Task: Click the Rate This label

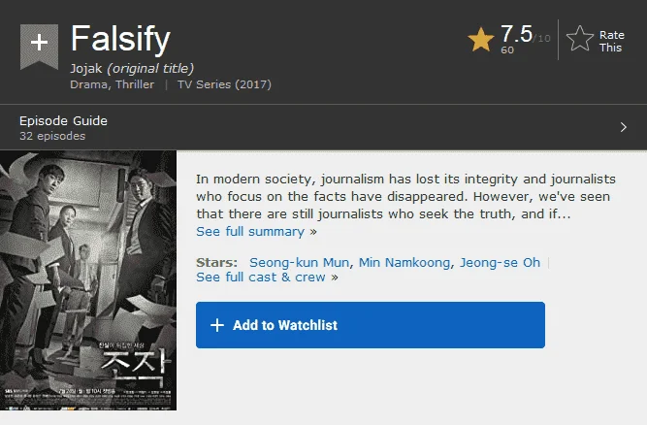Action: pos(611,42)
